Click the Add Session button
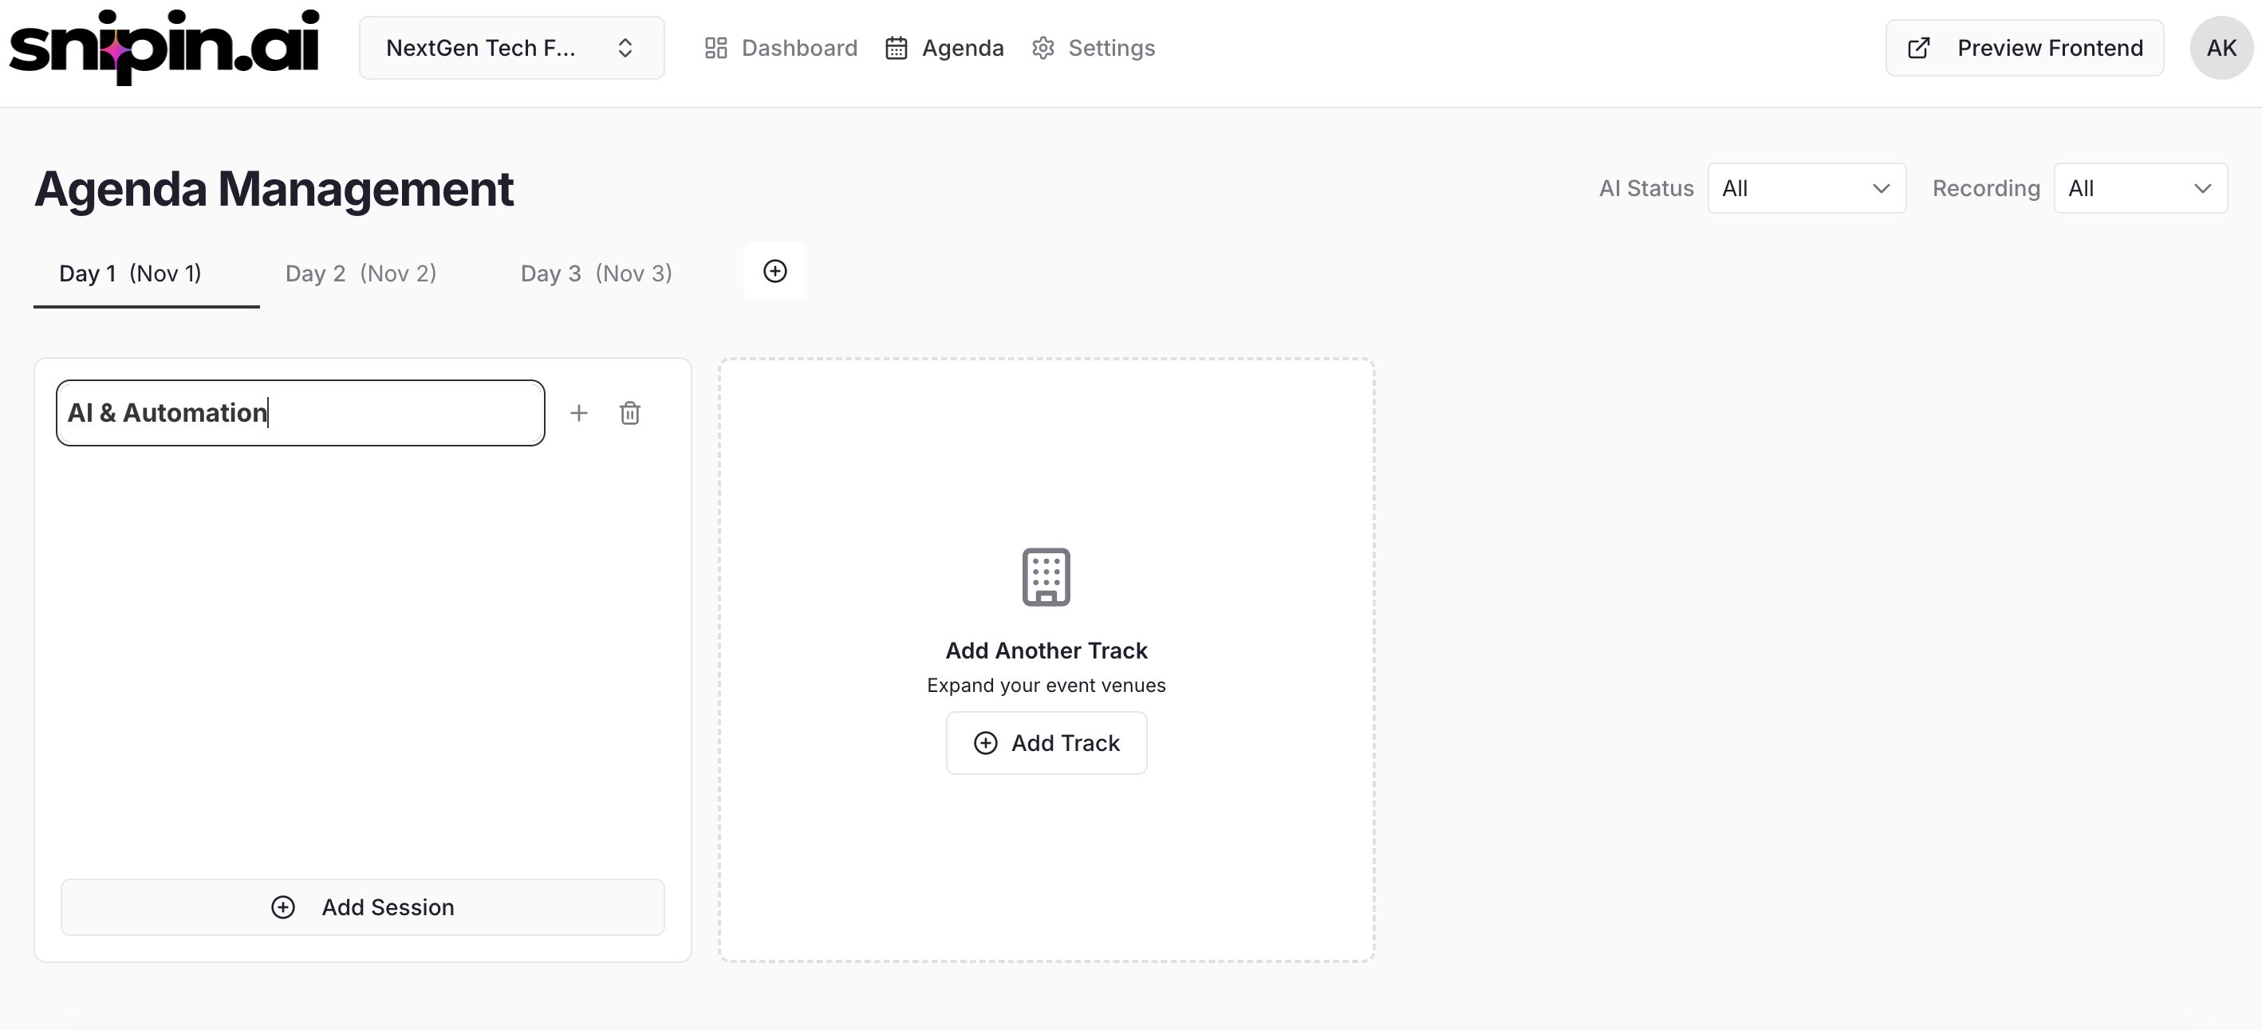 pos(363,906)
